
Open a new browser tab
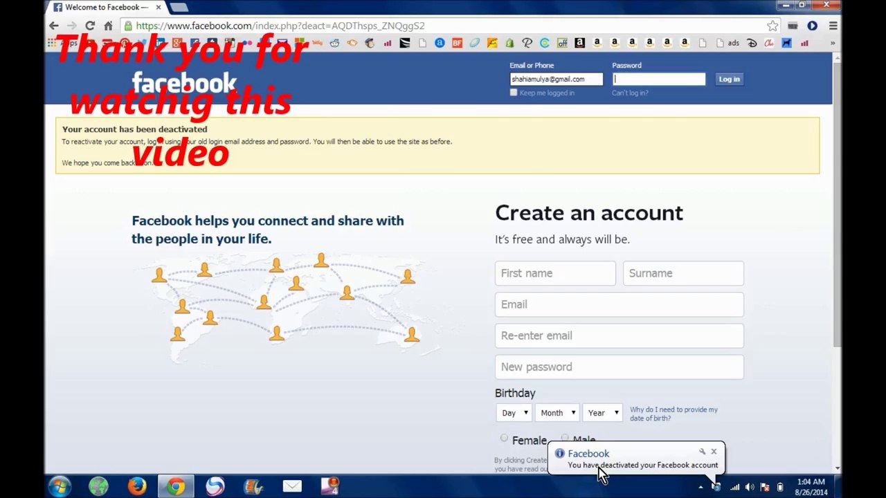(x=179, y=7)
